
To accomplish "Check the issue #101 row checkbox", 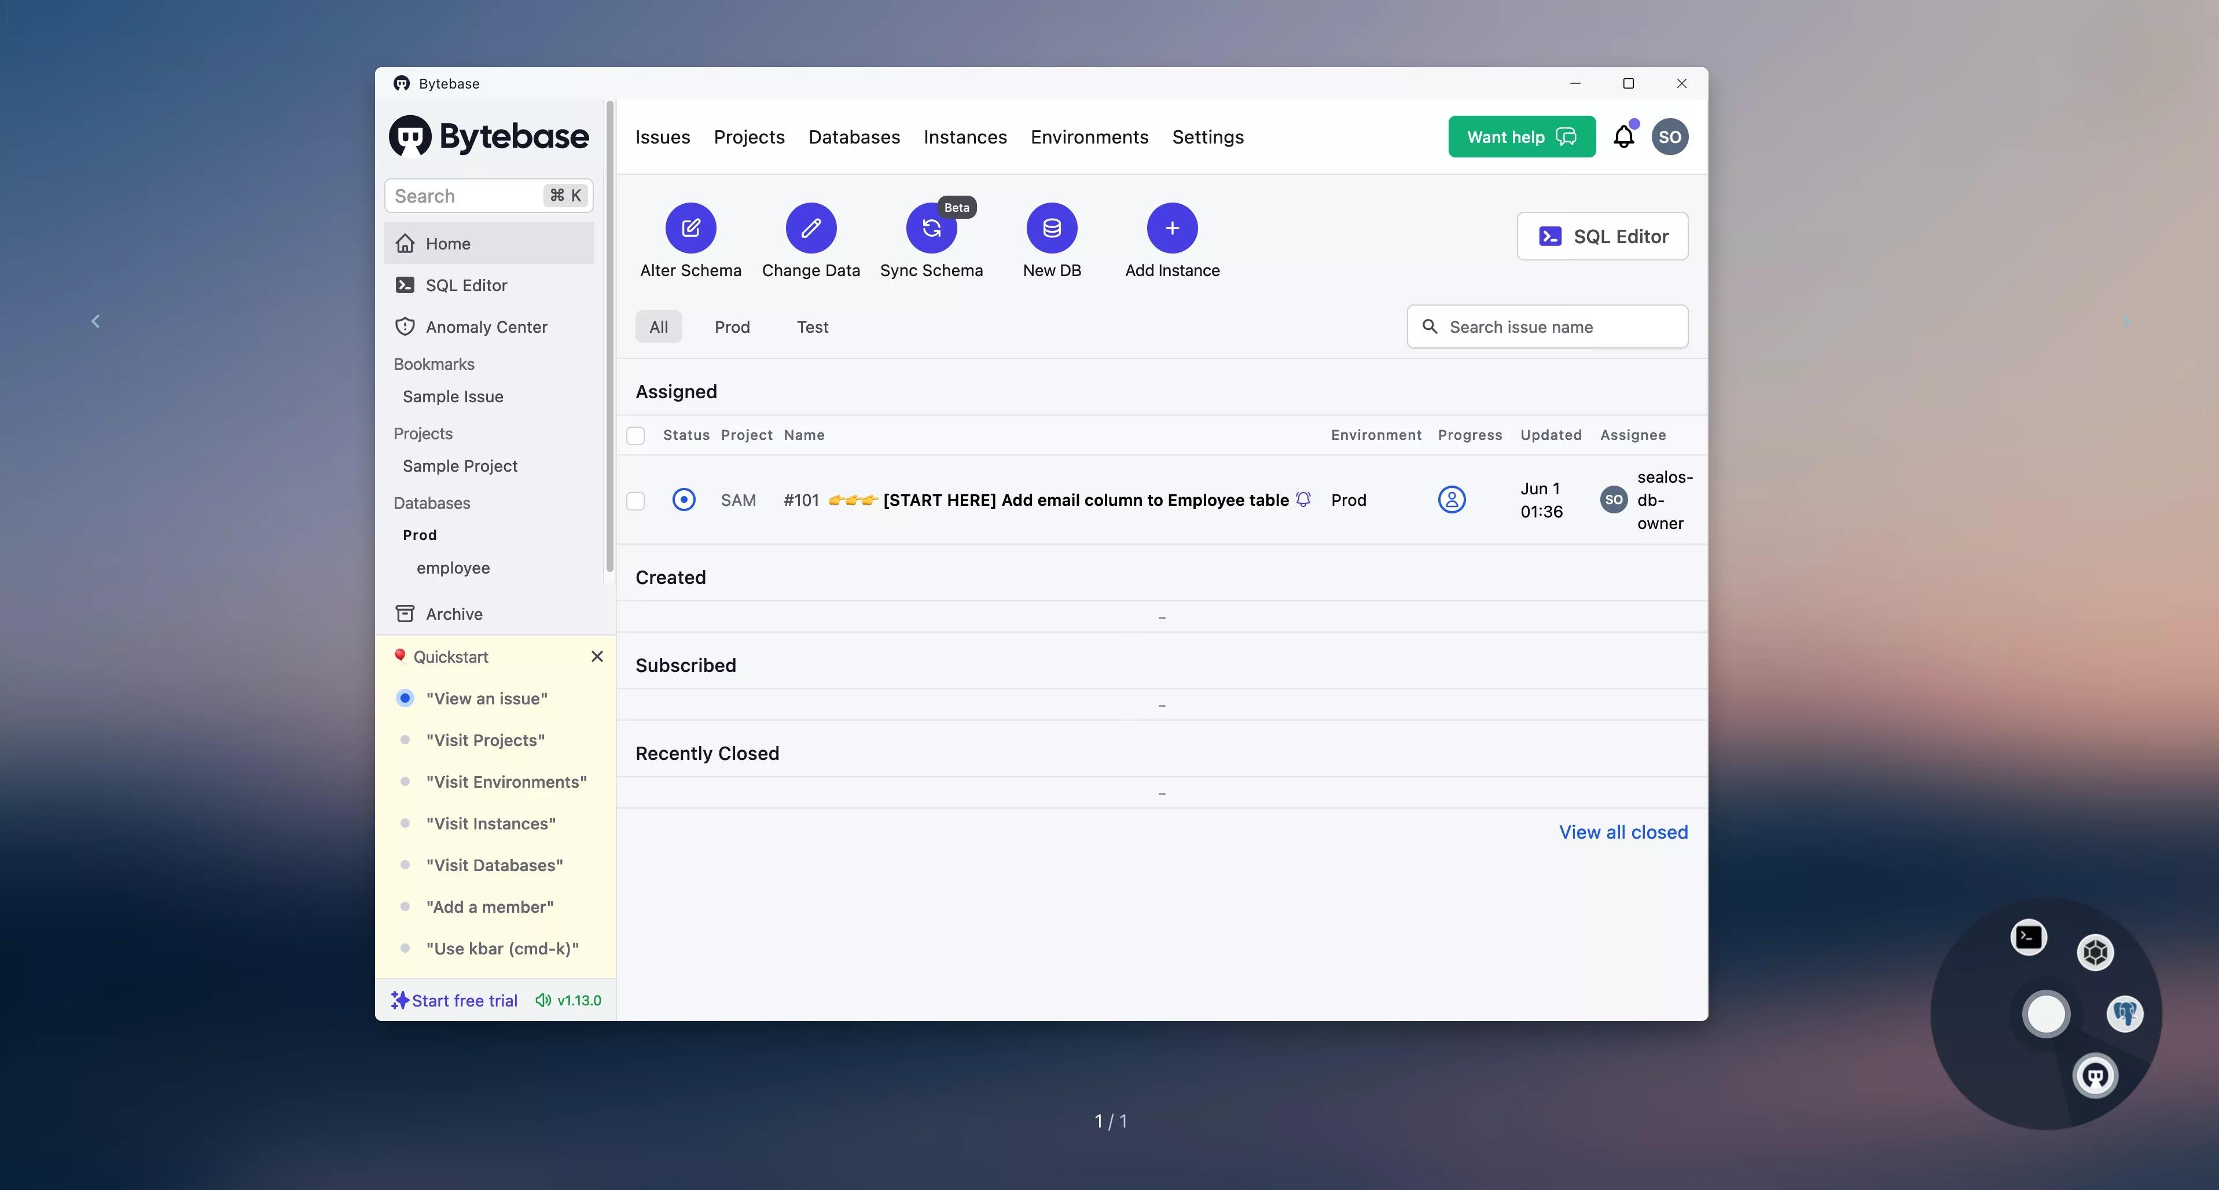I will pyautogui.click(x=635, y=501).
